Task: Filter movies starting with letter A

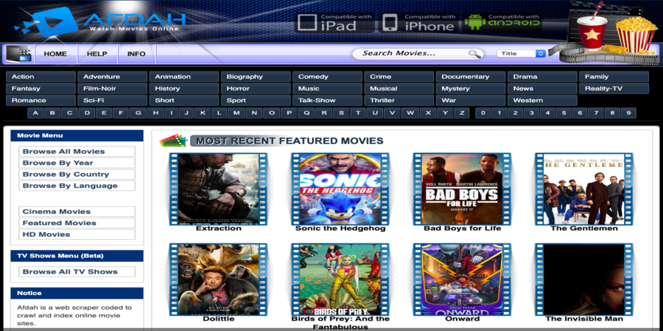Action: click(35, 113)
